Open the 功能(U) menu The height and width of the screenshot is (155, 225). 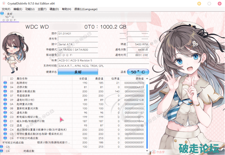point(30,9)
